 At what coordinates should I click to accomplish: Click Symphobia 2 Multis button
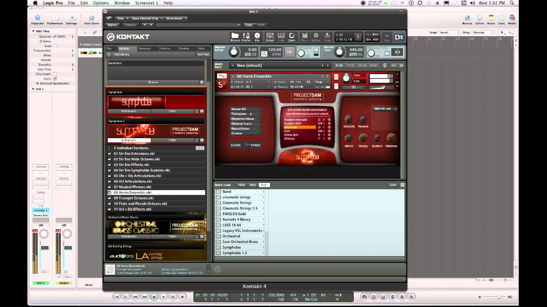coord(173,140)
